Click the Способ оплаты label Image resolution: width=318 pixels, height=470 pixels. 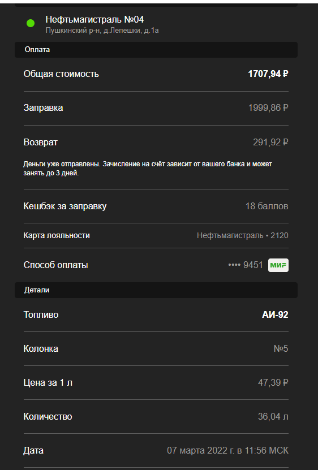pyautogui.click(x=56, y=265)
